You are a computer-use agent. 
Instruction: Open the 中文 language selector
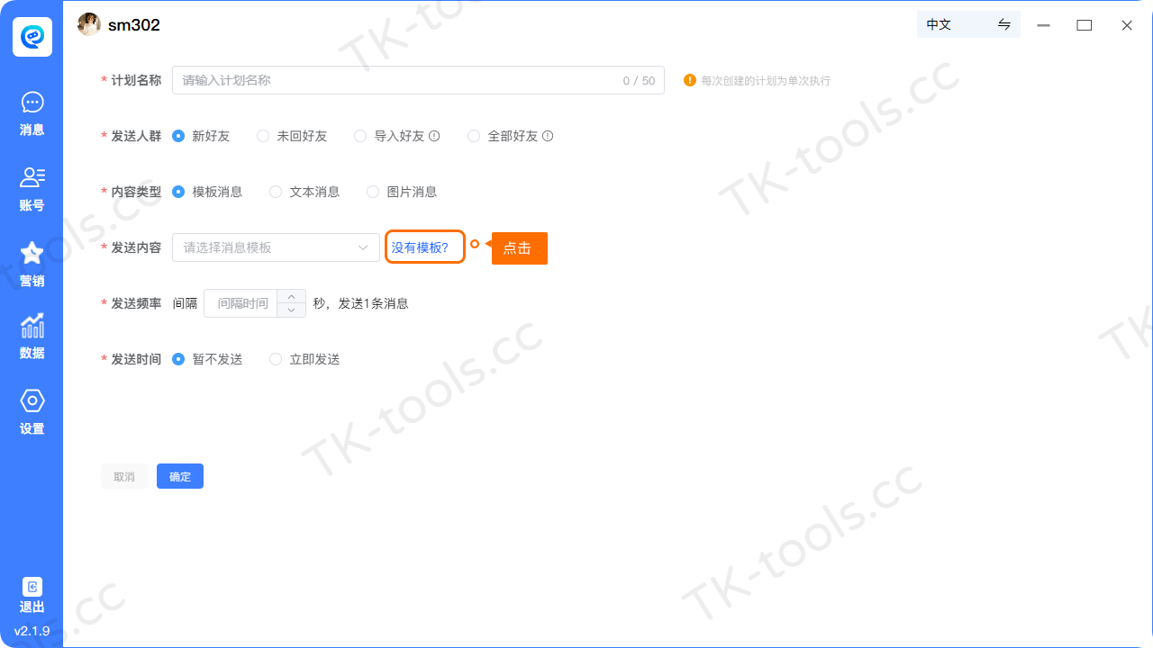pos(968,24)
